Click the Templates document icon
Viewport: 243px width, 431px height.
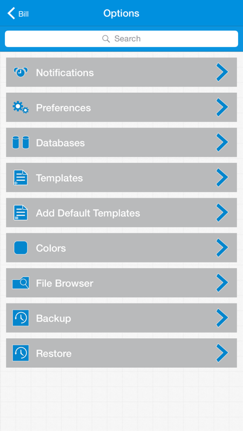pyautogui.click(x=20, y=178)
